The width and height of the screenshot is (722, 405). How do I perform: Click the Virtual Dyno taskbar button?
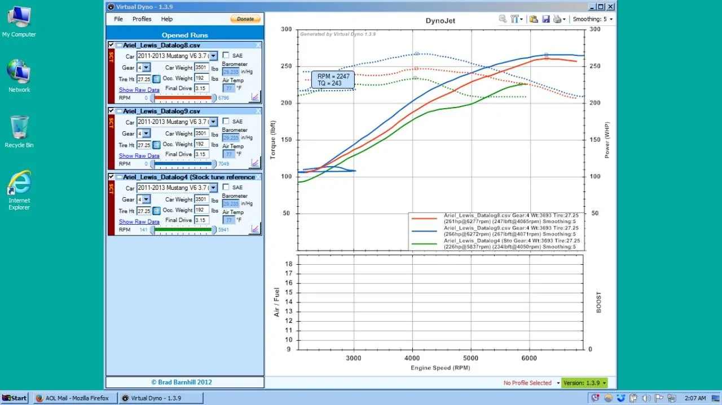point(161,398)
